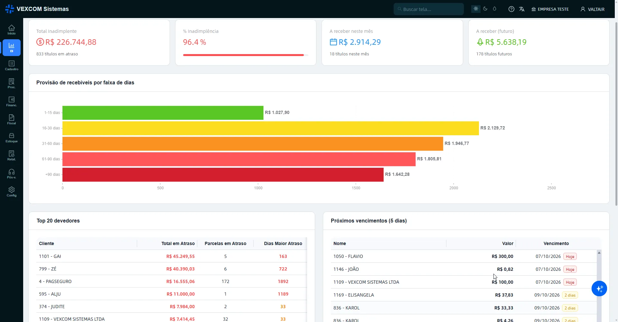Click the 61-90 dias chart bar
618x322 pixels.
[x=239, y=159]
